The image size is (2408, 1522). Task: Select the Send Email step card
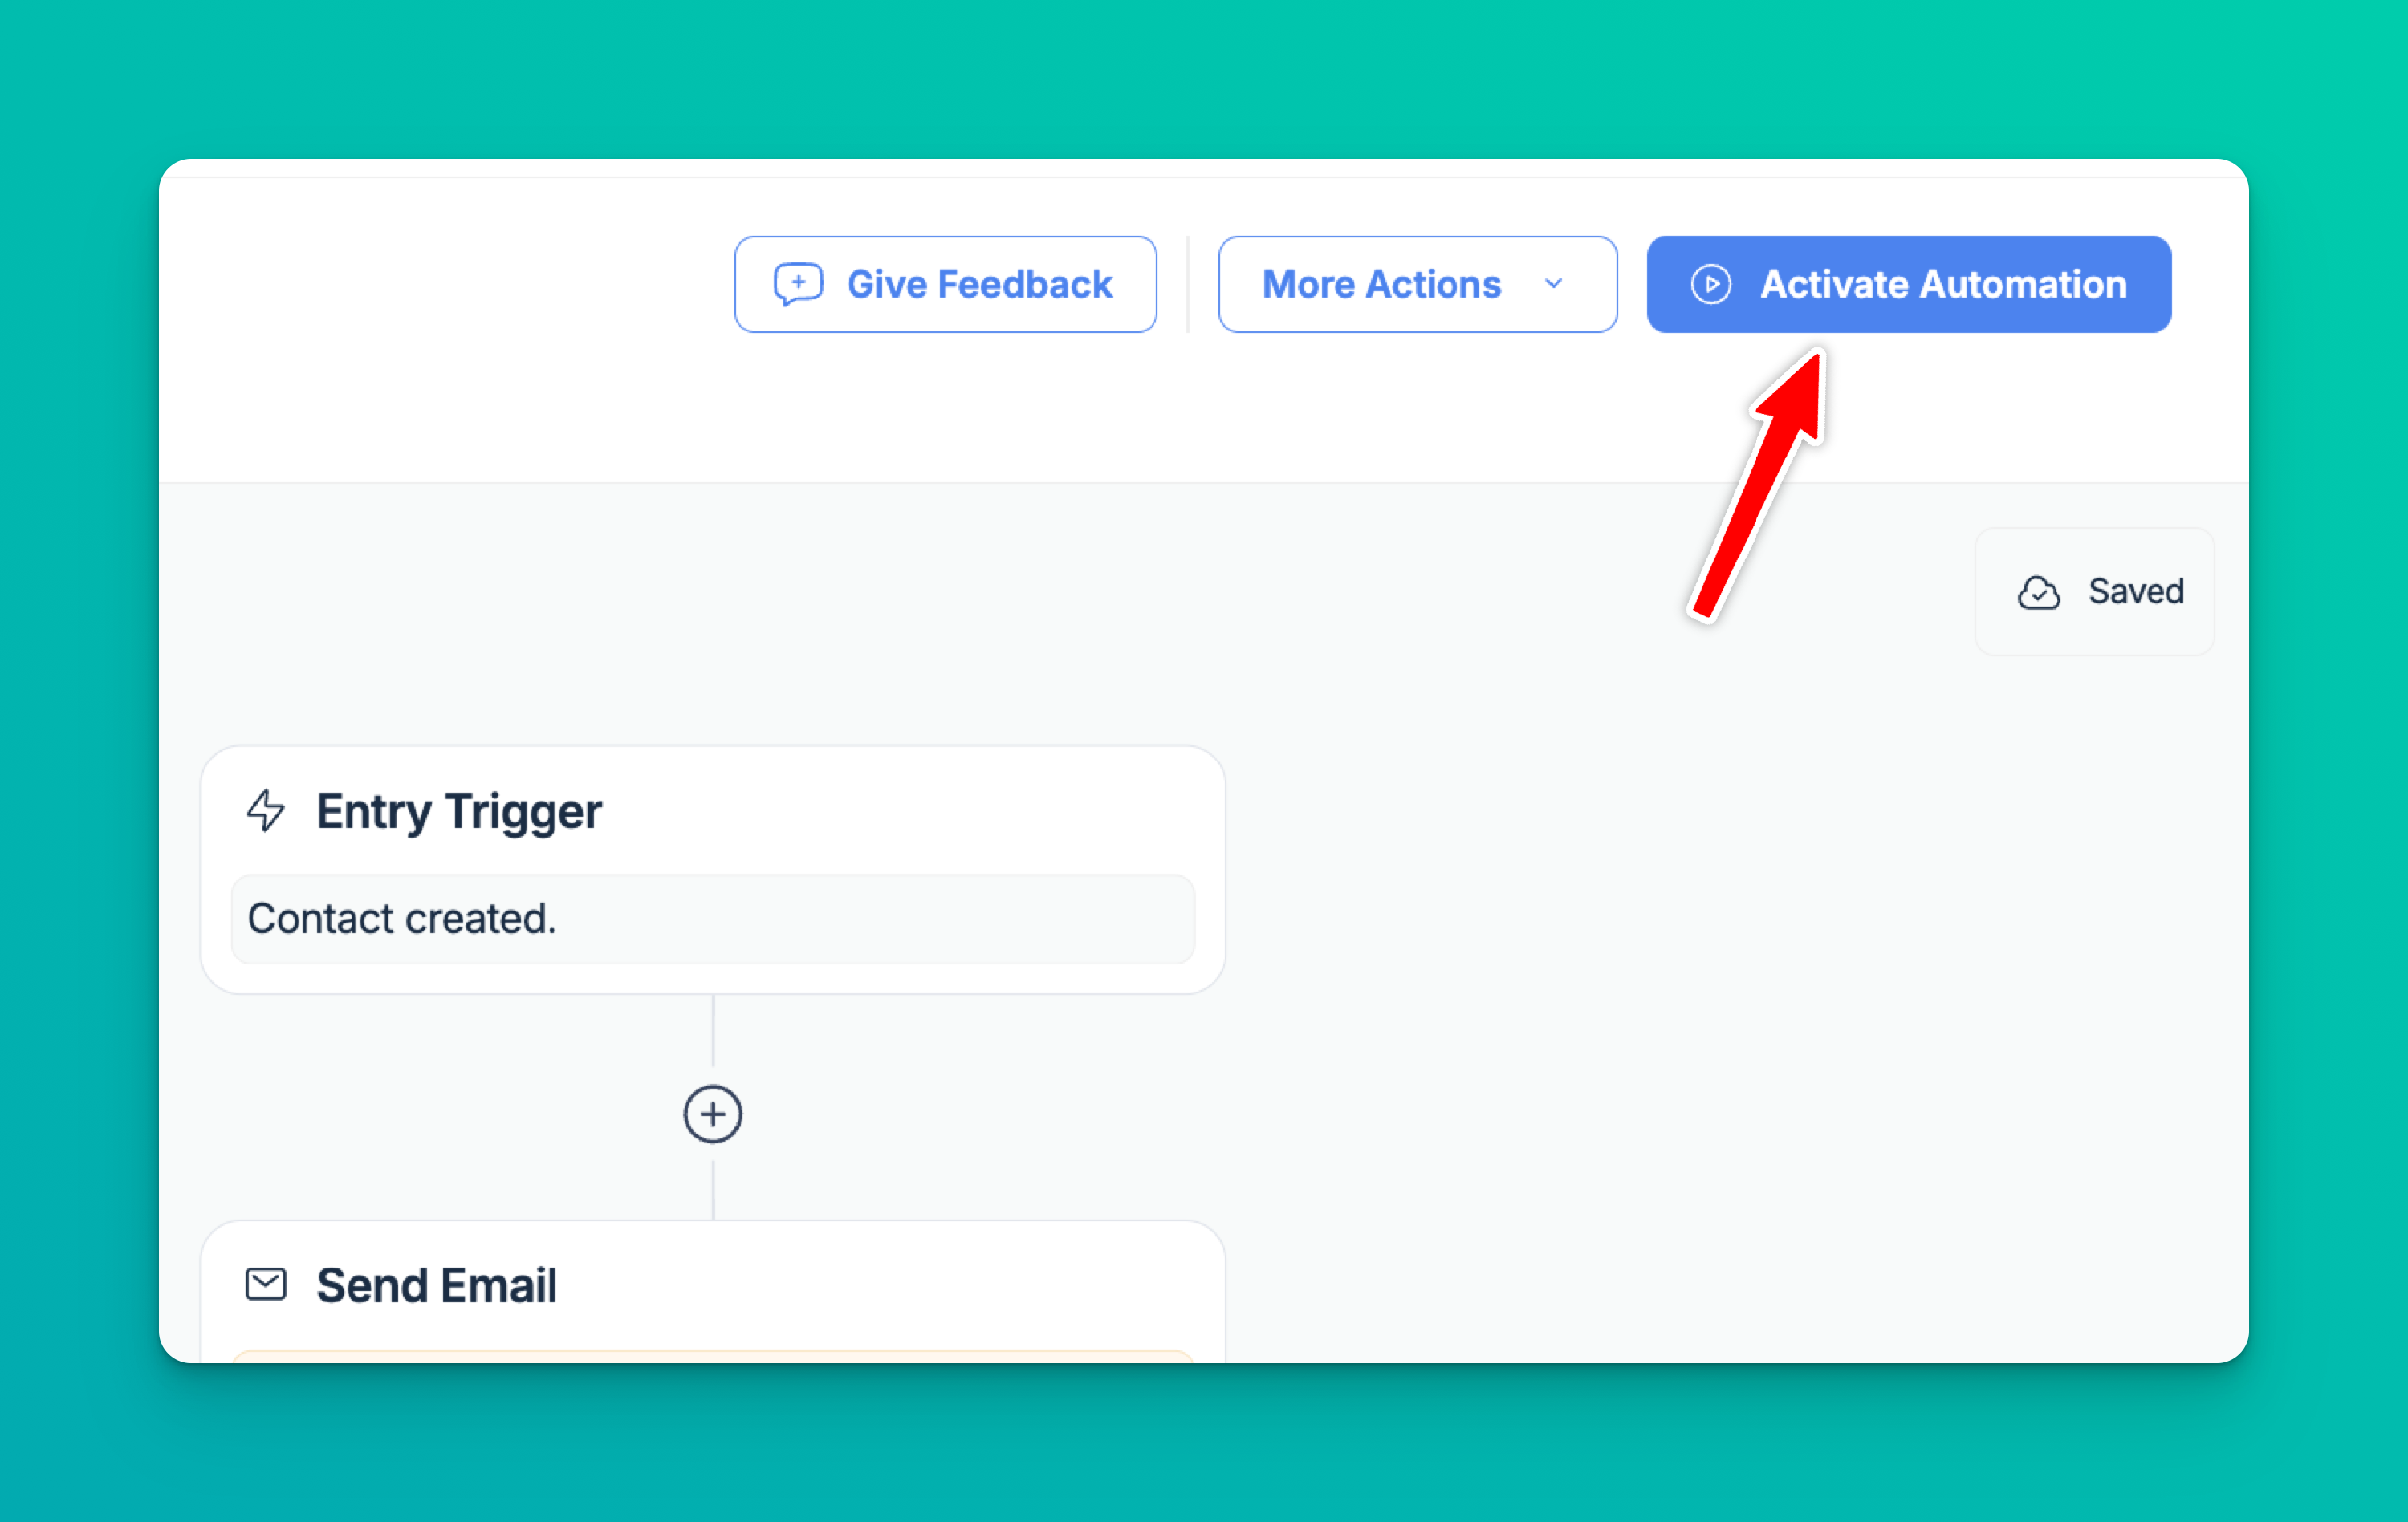[x=713, y=1291]
